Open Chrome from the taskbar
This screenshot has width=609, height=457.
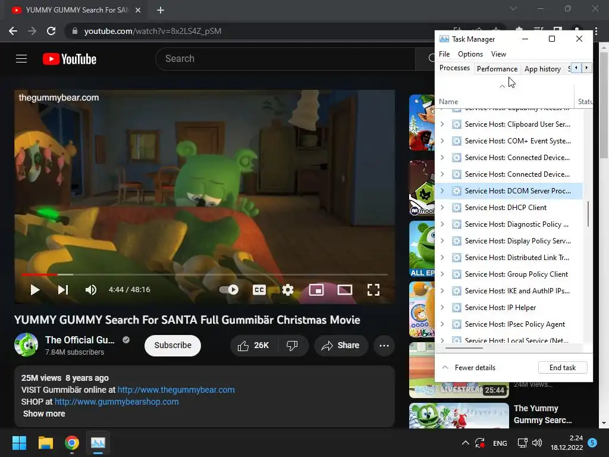[x=72, y=443]
